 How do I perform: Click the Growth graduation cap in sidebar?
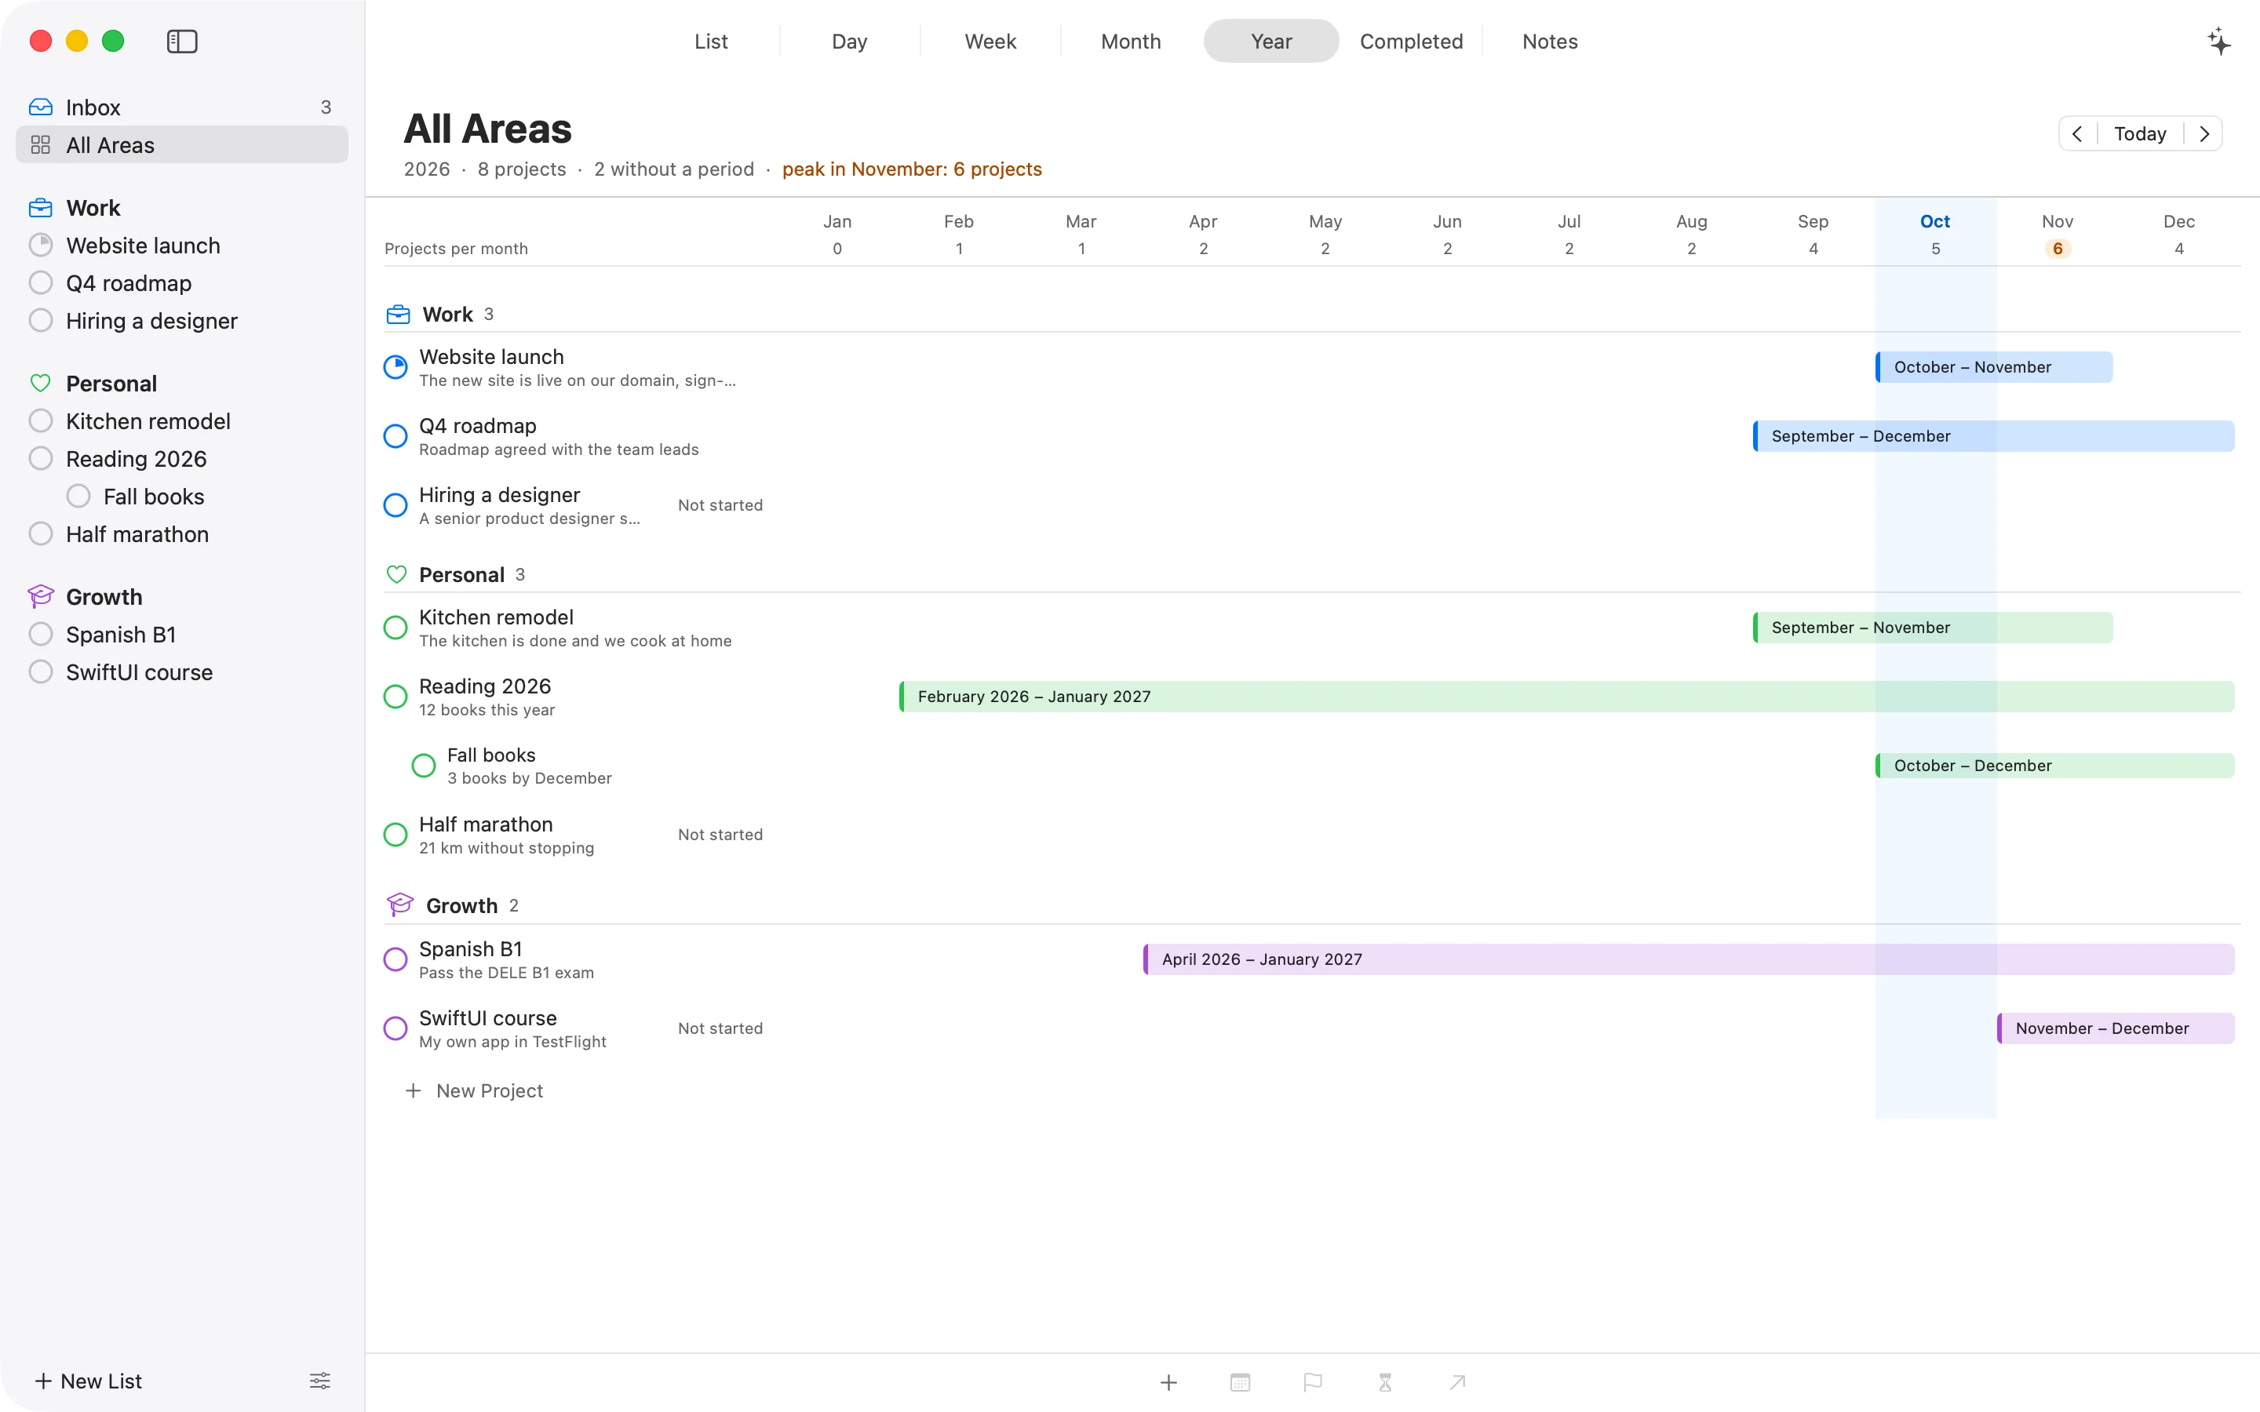40,596
